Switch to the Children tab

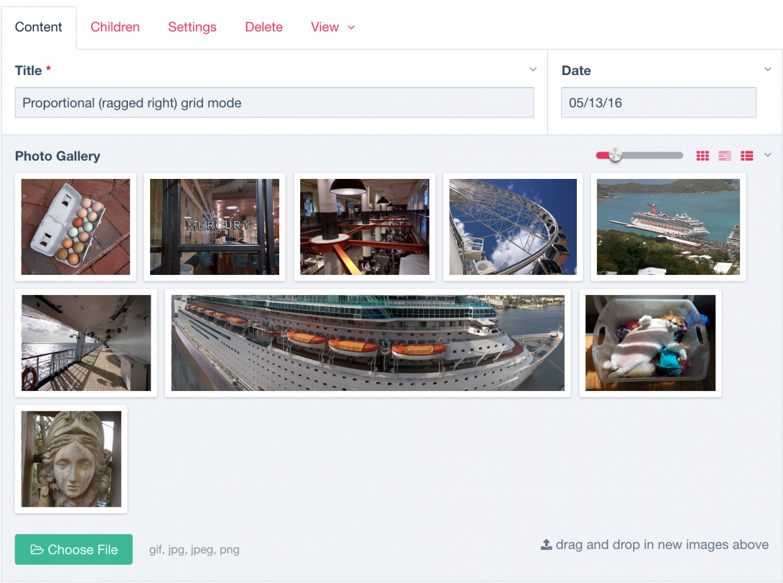(115, 27)
